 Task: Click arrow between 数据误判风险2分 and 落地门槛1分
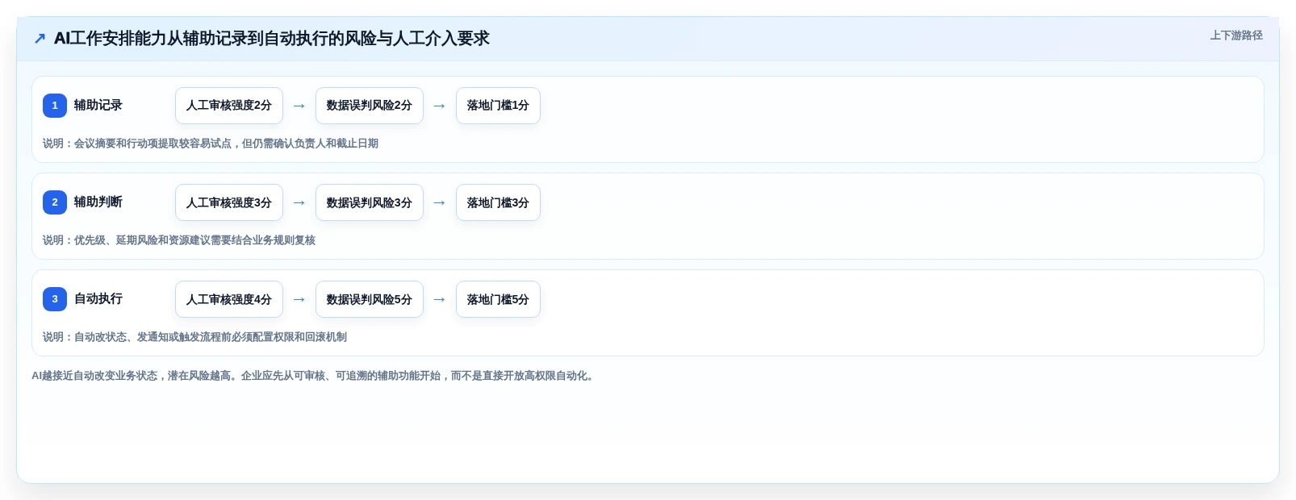pyautogui.click(x=440, y=106)
